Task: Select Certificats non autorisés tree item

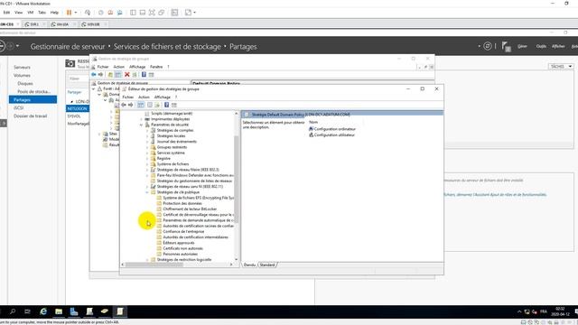Action: pyautogui.click(x=182, y=248)
